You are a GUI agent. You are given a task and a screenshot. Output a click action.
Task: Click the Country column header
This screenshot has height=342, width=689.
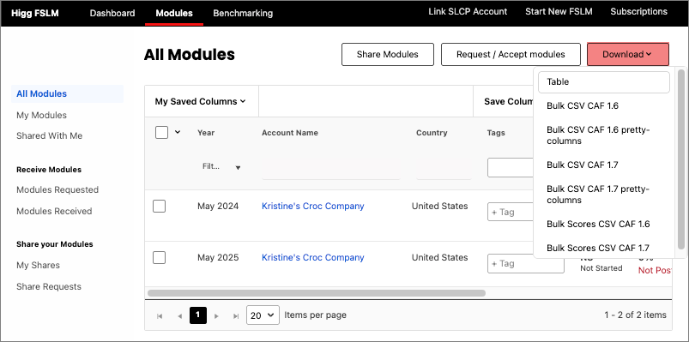pos(432,133)
